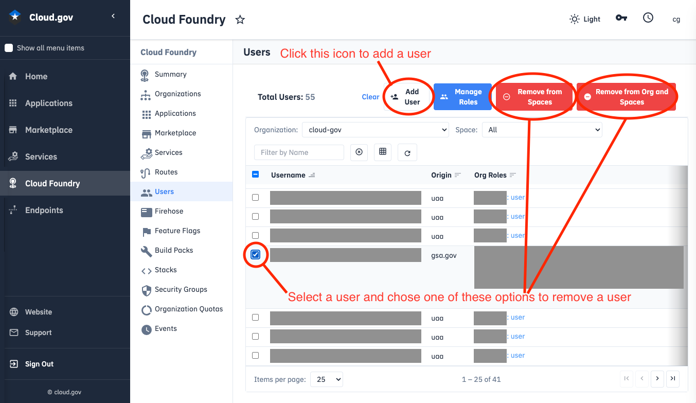Click the key icon in the header
The image size is (696, 403).
621,18
